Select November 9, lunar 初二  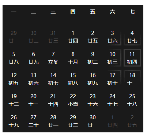[x=93, y=58]
